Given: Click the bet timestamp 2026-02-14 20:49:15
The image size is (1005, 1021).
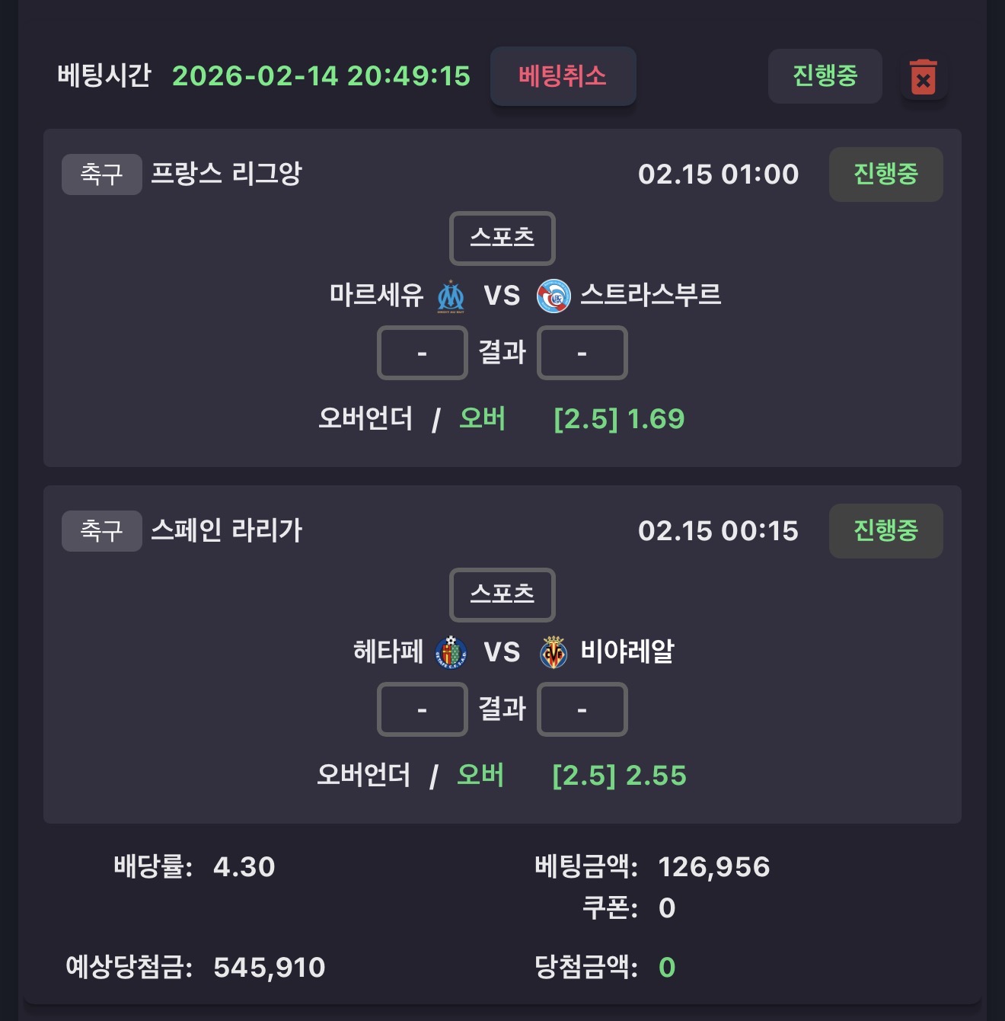Looking at the screenshot, I should [x=321, y=76].
